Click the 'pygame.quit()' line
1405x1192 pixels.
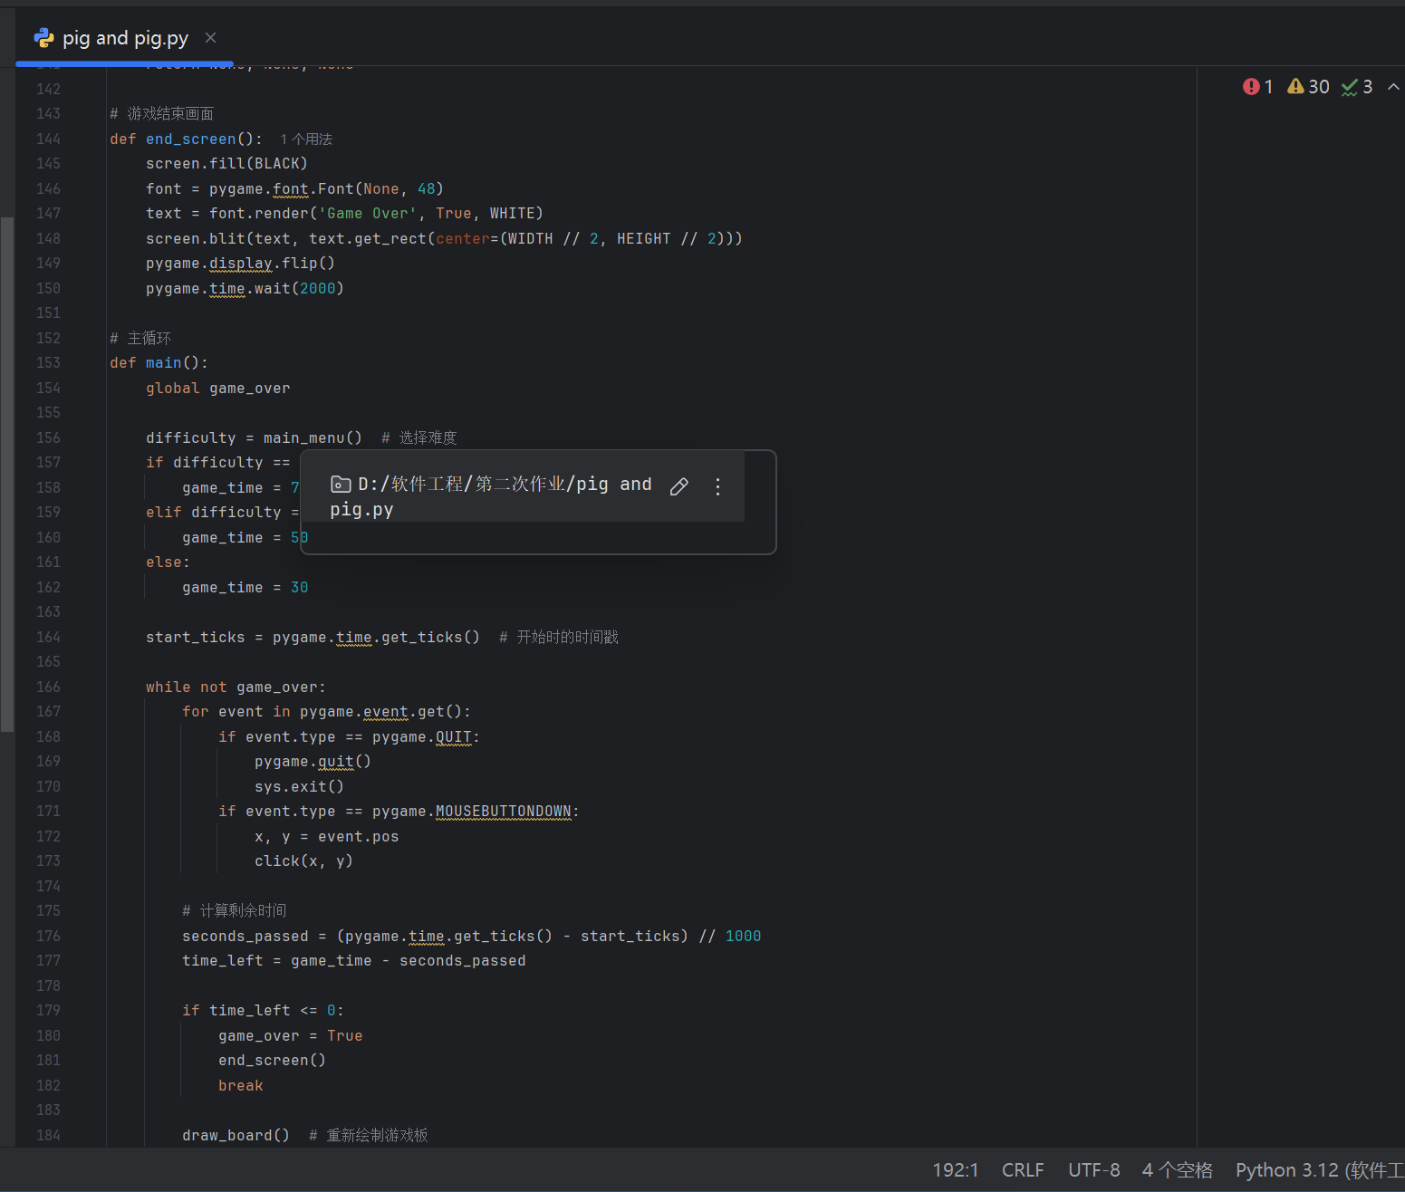(x=313, y=761)
